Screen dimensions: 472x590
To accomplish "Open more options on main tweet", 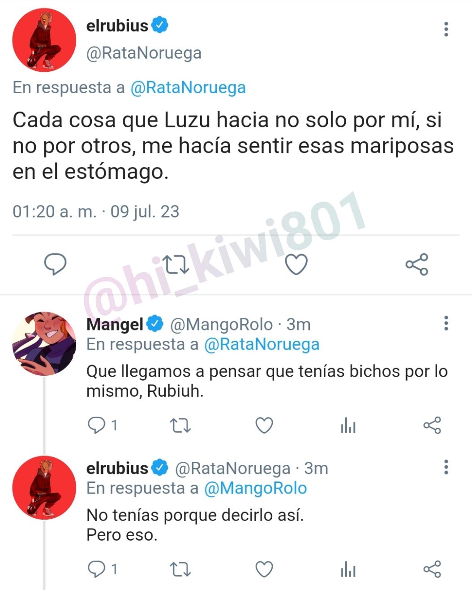I will (446, 29).
